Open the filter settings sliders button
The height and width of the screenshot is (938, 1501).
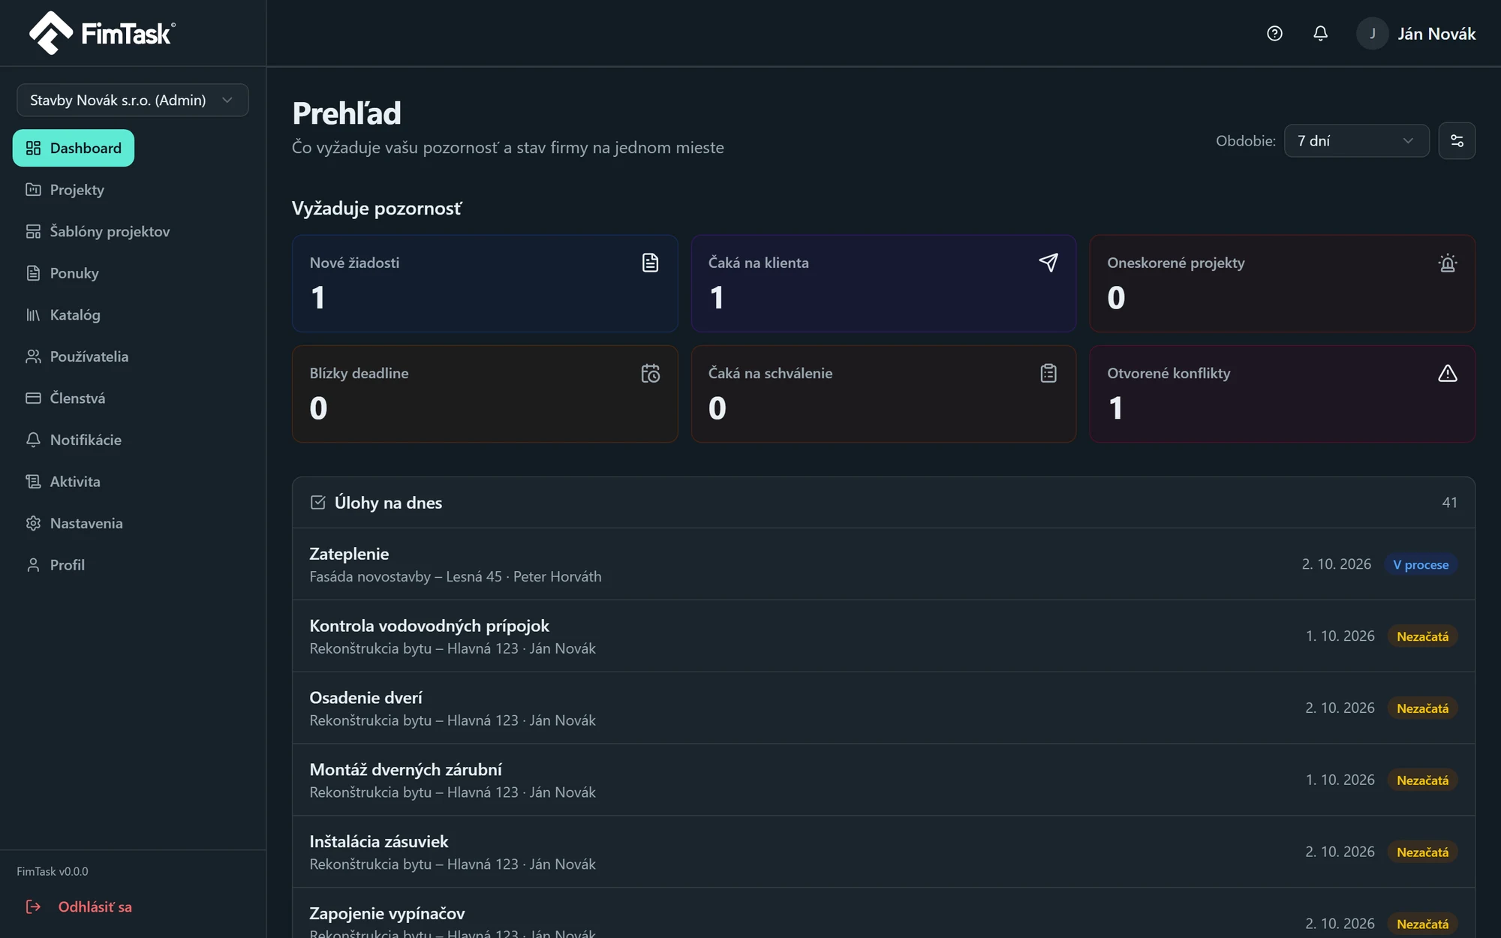(1457, 141)
